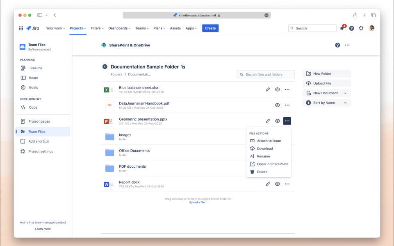Choose Rename from file actions
This screenshot has height=246, width=394.
269,156
